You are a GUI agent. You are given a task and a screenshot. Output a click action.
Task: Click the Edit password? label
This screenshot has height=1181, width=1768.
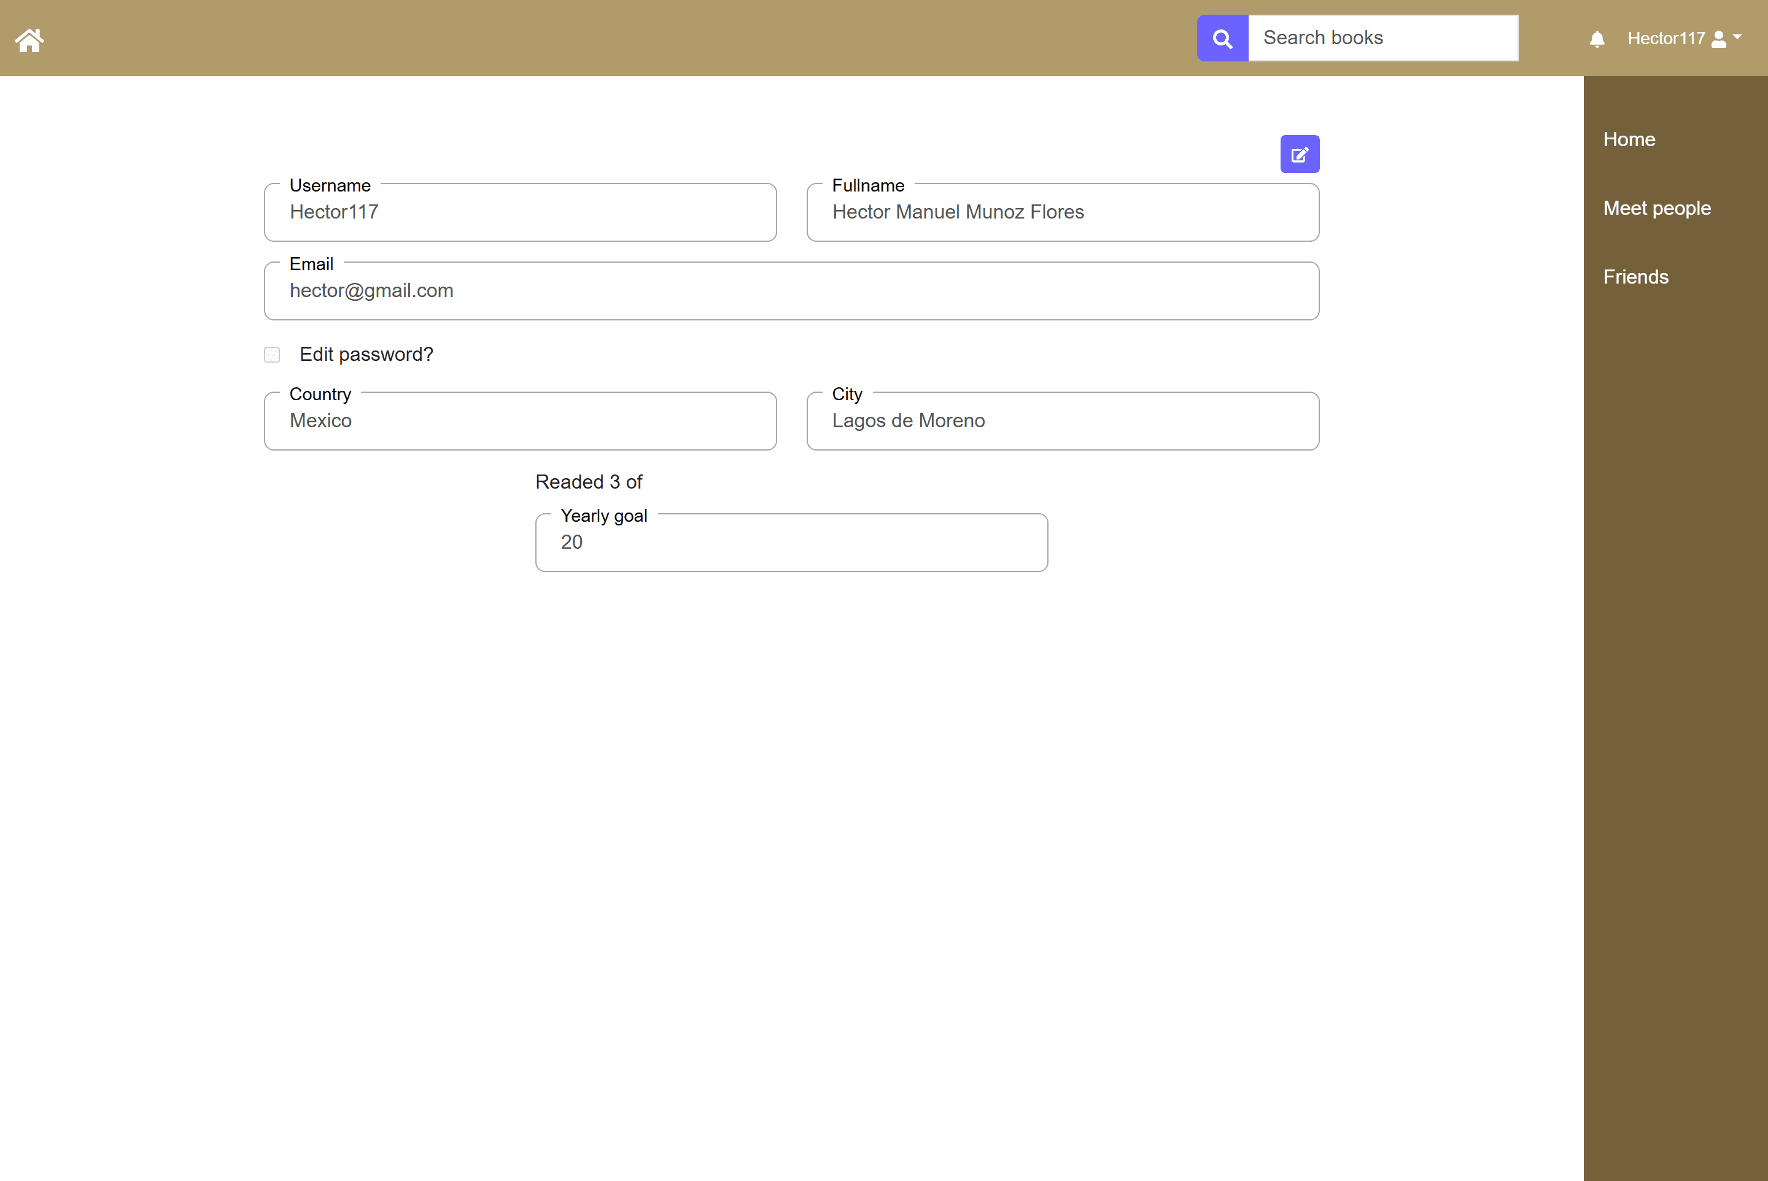366,355
